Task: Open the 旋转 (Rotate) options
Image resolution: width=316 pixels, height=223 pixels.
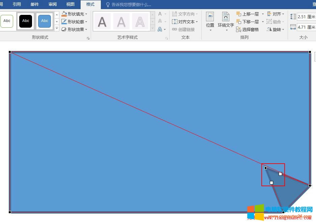Action: tap(275, 29)
